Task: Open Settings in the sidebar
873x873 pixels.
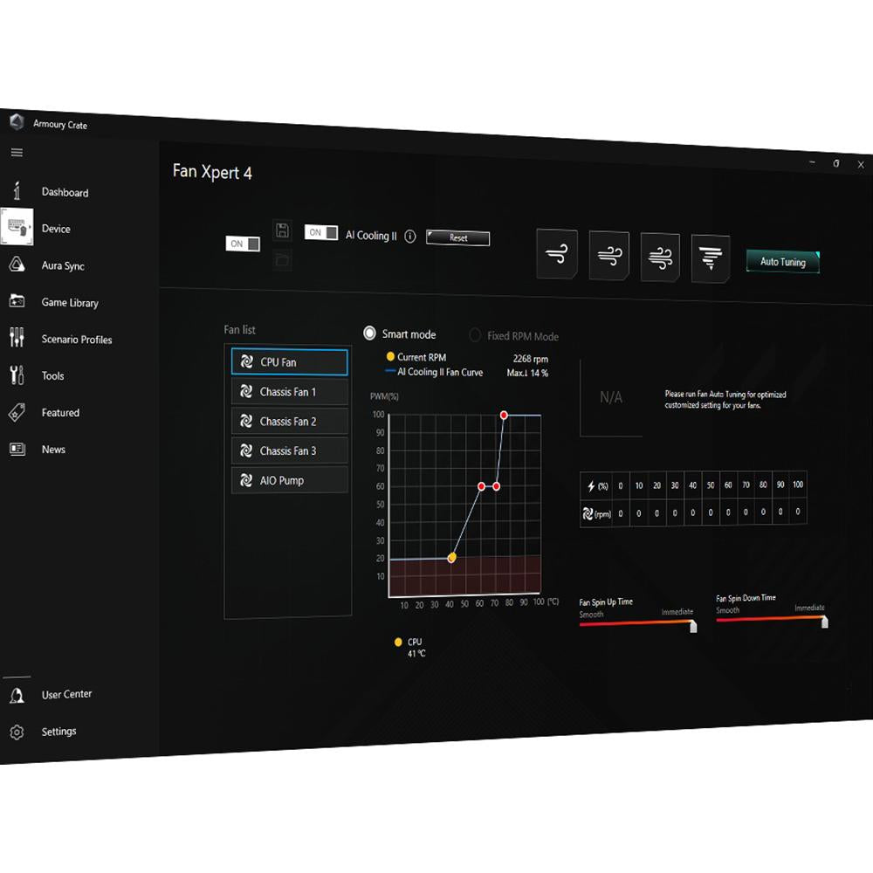Action: pyautogui.click(x=58, y=732)
